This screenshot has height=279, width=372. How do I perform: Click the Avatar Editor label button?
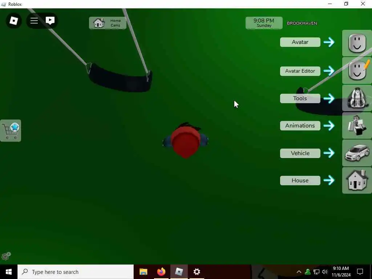[x=300, y=71]
